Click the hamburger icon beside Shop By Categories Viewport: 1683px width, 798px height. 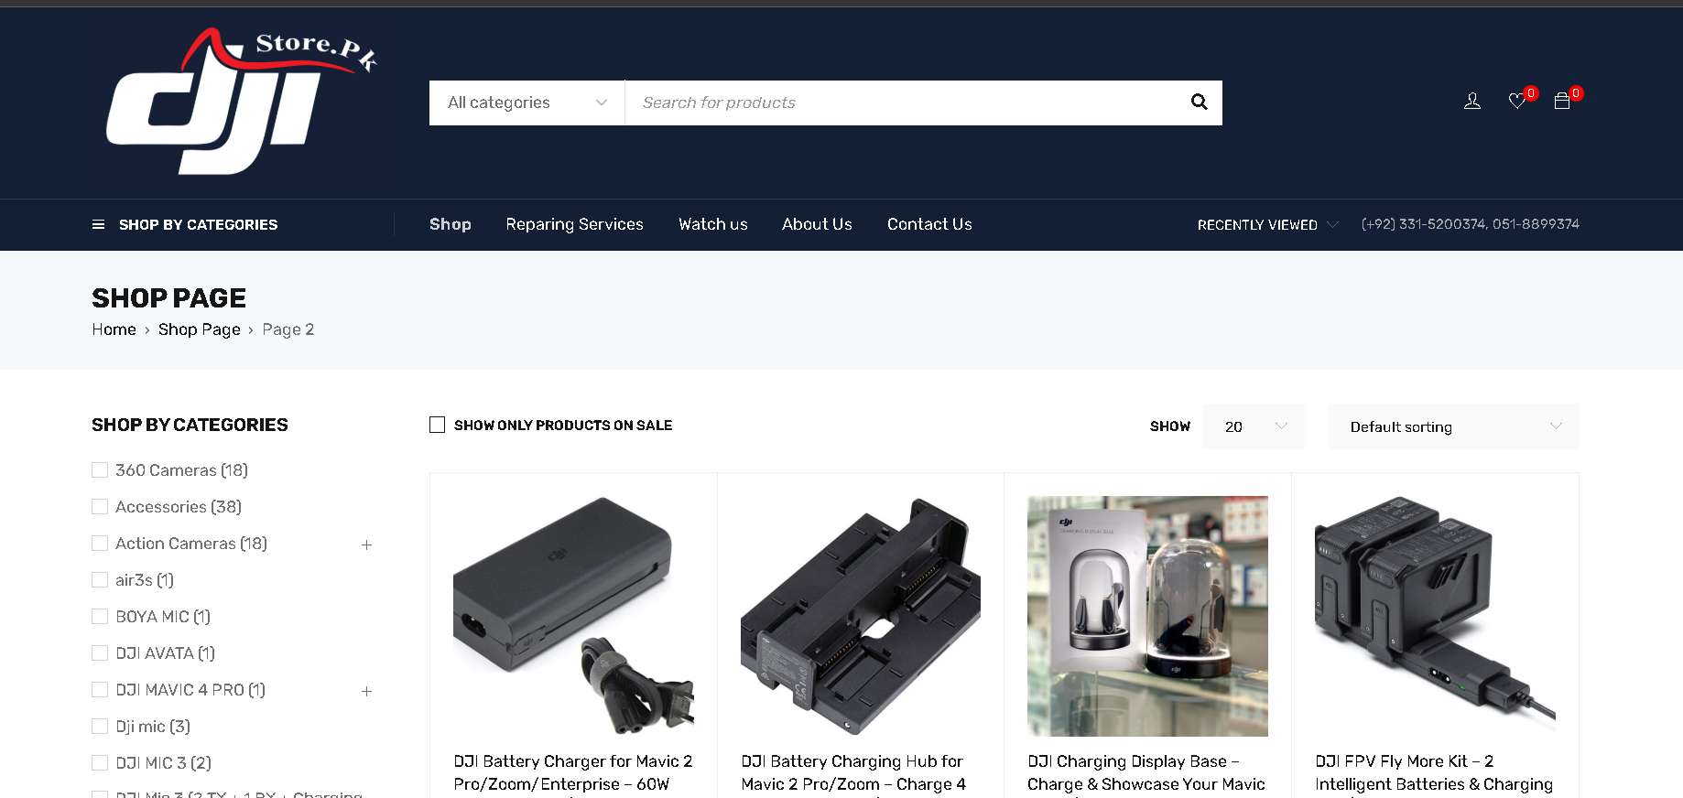click(x=98, y=225)
